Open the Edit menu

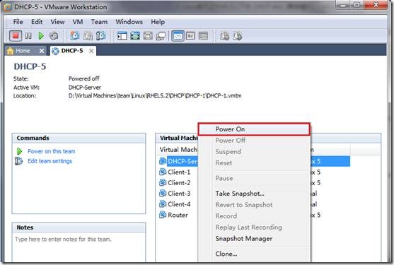[37, 22]
